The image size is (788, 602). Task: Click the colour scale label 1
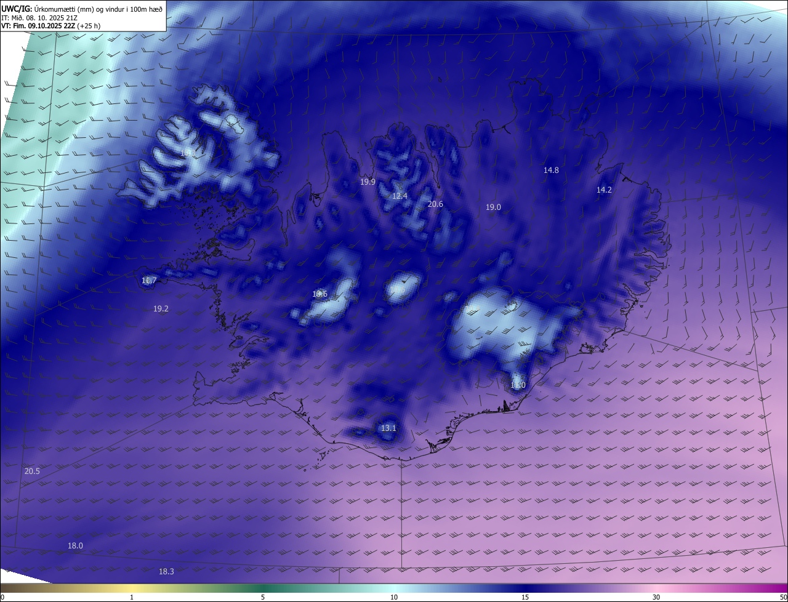pos(132,597)
